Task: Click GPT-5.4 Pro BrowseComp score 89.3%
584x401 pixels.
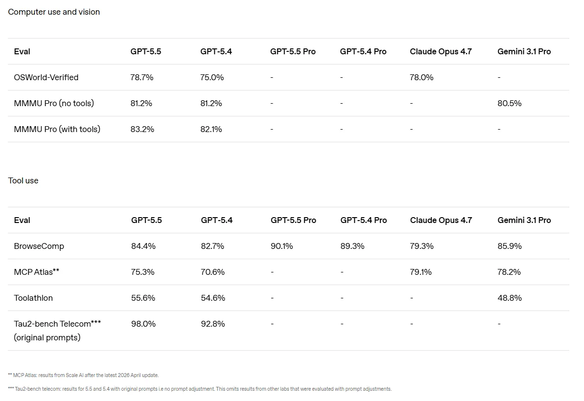Action: coord(352,246)
